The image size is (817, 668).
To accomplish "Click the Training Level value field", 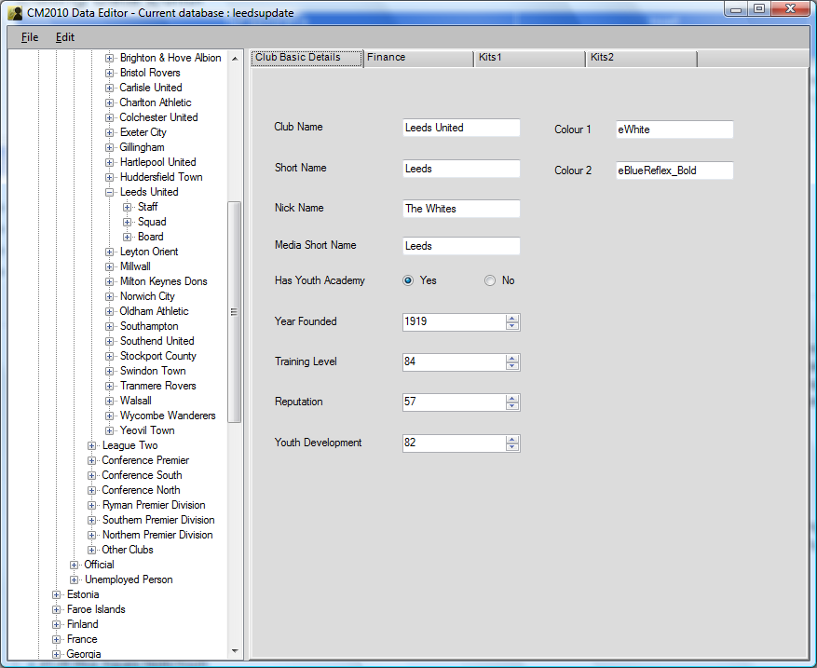I will coord(454,362).
